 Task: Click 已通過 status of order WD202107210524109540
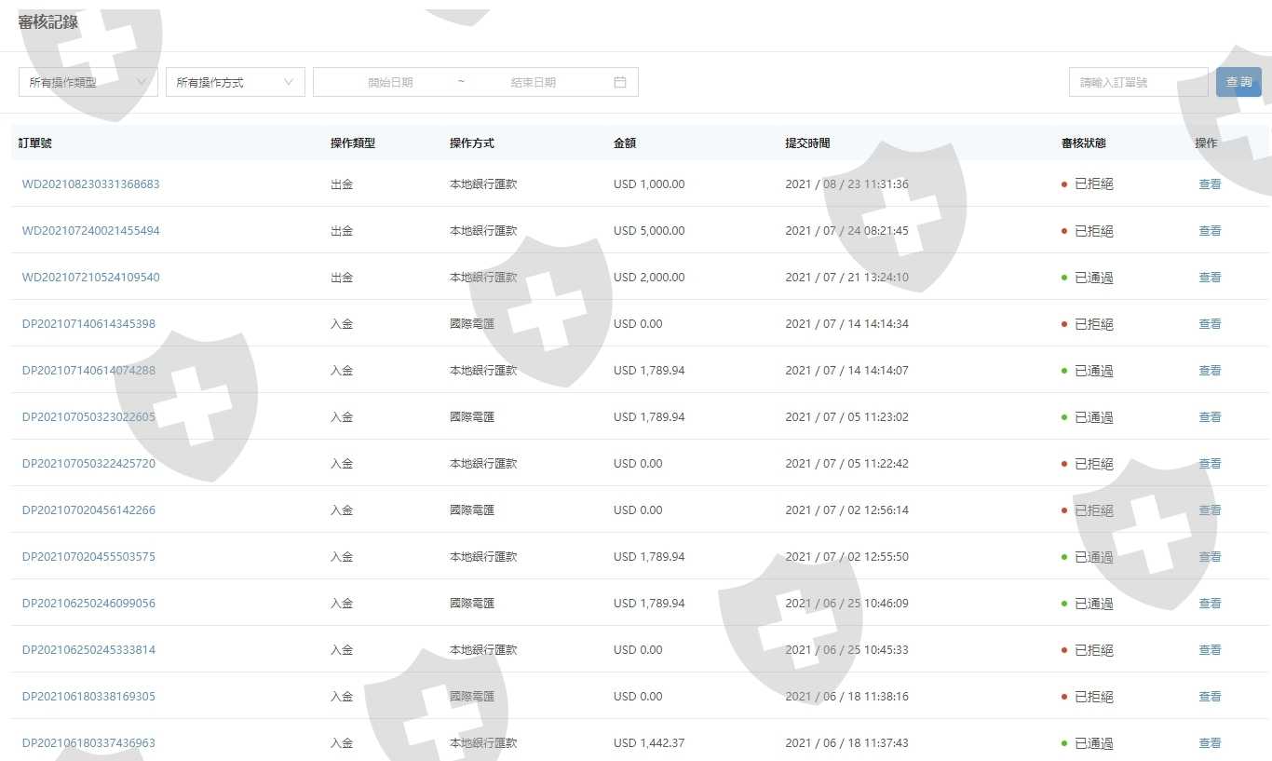(x=1094, y=278)
